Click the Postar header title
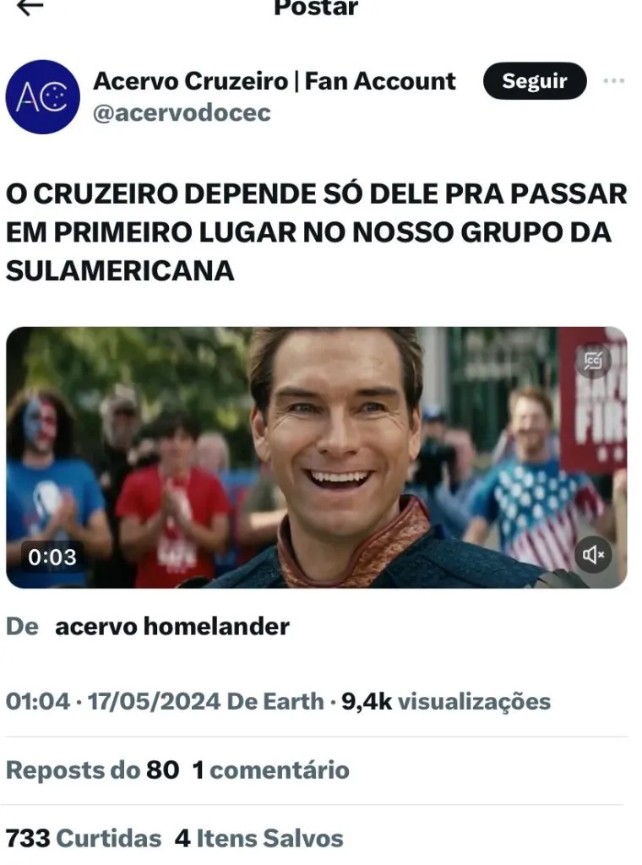Image resolution: width=642 pixels, height=865 pixels. point(316,8)
